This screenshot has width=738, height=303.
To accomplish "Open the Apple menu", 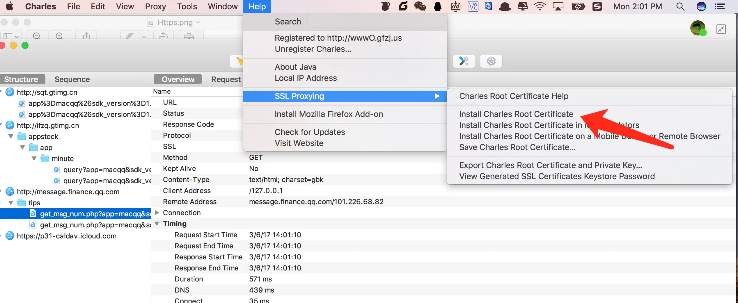I will point(10,6).
